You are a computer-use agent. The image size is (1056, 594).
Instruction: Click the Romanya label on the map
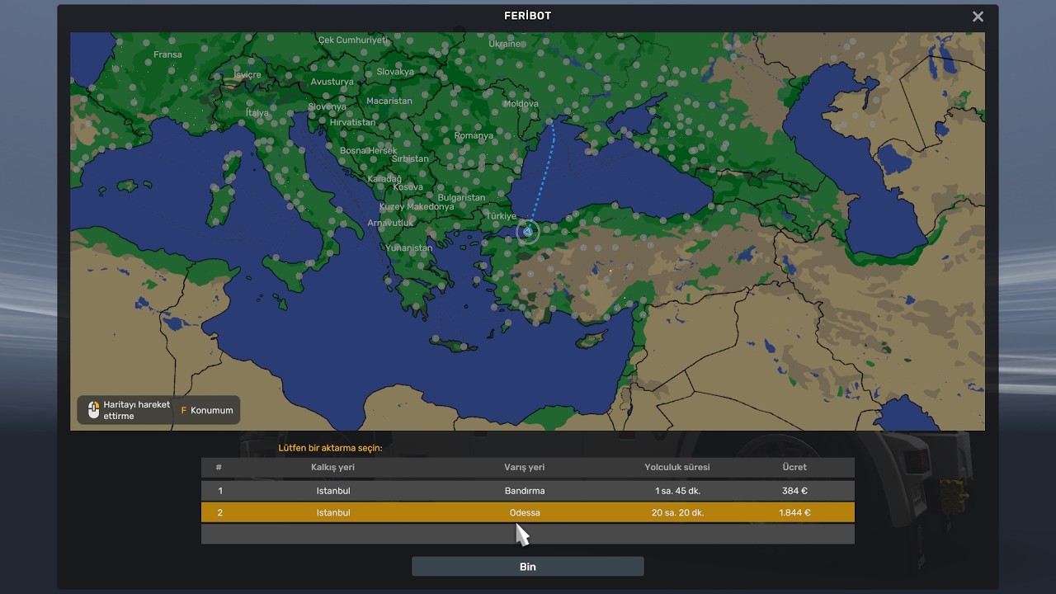474,135
